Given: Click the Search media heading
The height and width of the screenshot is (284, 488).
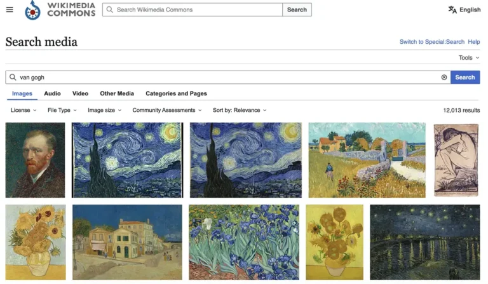Looking at the screenshot, I should pos(41,42).
